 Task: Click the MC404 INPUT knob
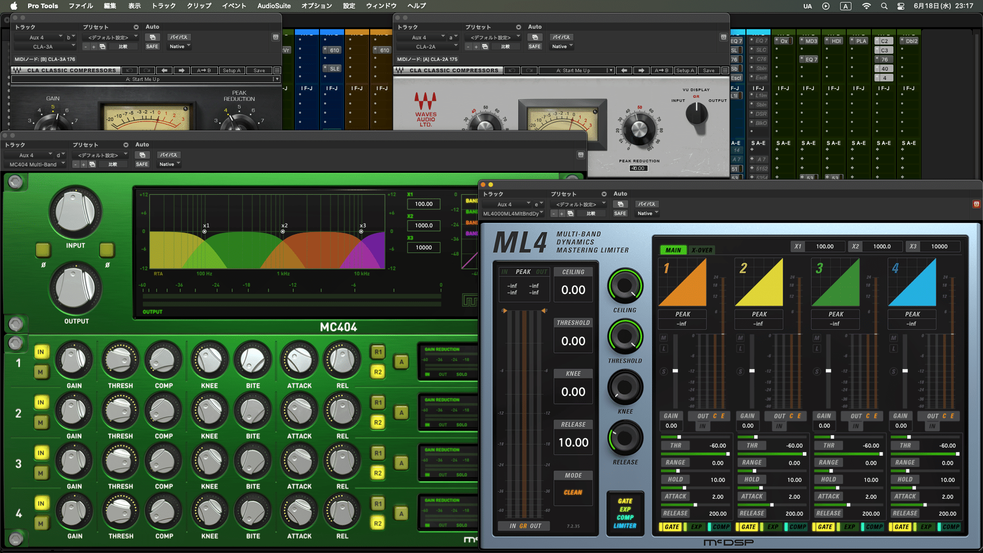click(75, 212)
